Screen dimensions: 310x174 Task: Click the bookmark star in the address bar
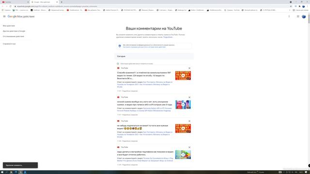291,6
